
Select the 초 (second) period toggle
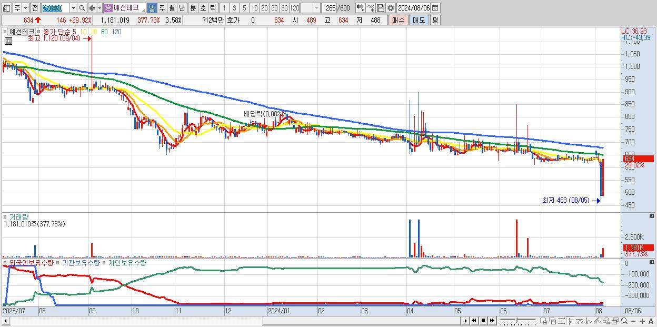(203, 8)
